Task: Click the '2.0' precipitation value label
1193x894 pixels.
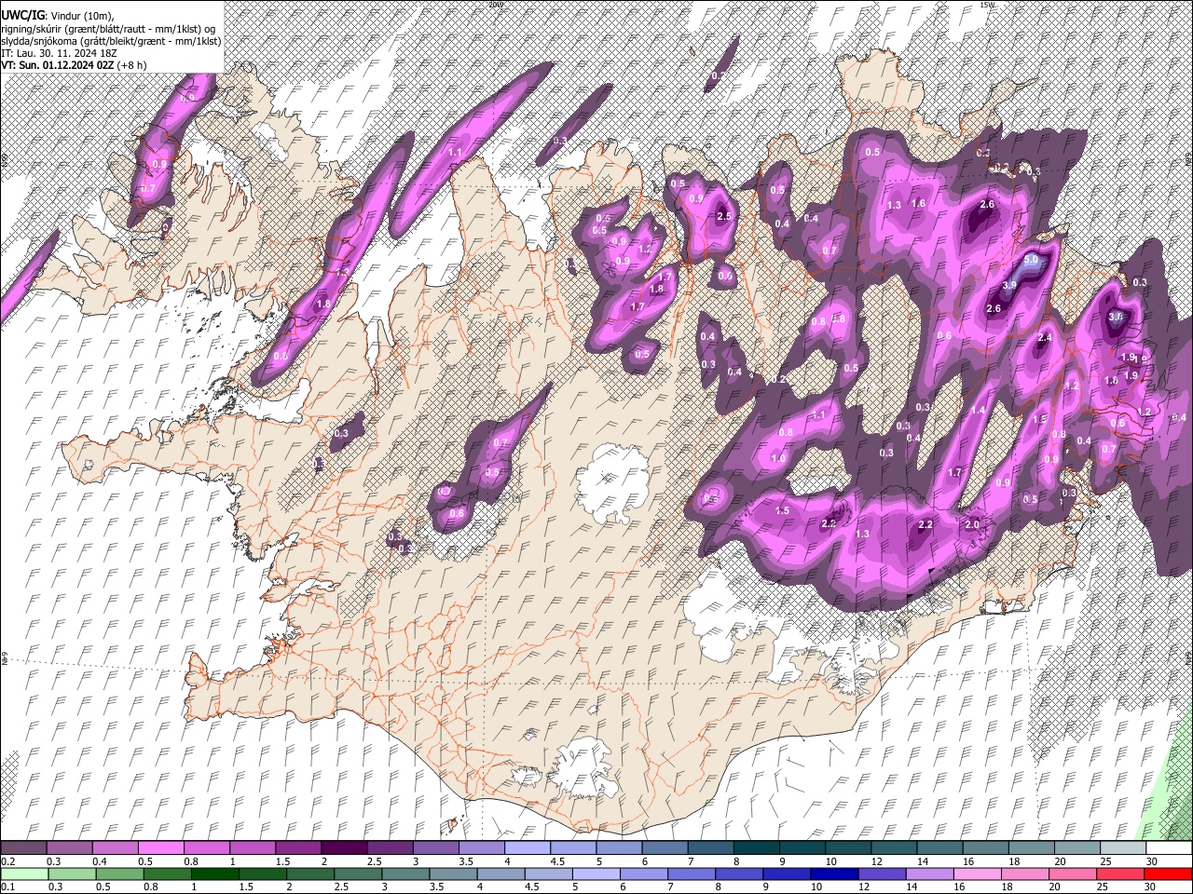Action: tap(972, 525)
